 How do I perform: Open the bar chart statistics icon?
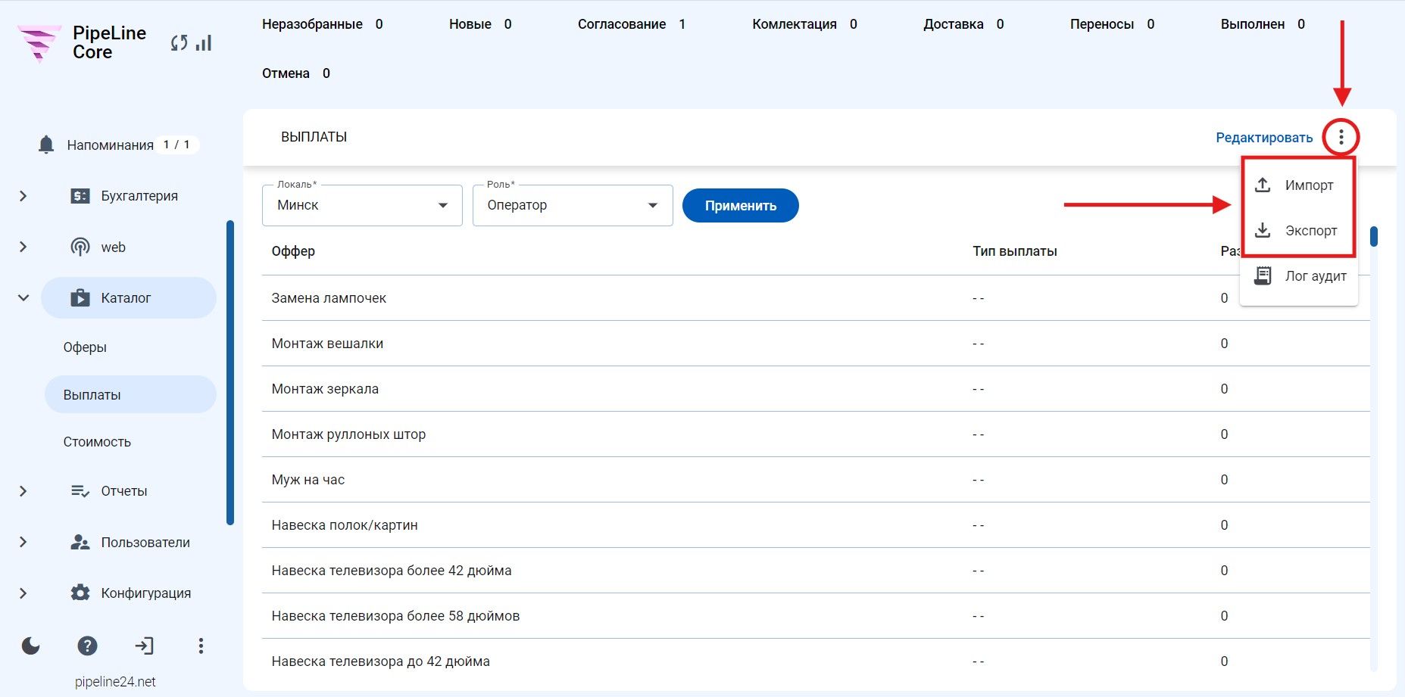[203, 43]
